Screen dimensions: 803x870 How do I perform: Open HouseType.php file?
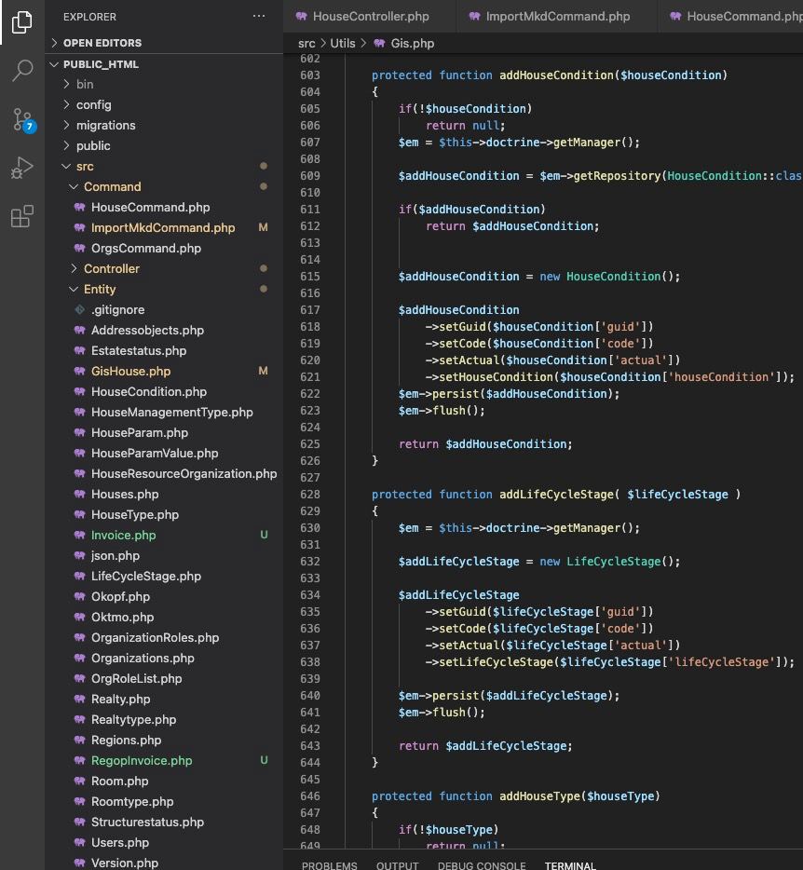pos(164,515)
